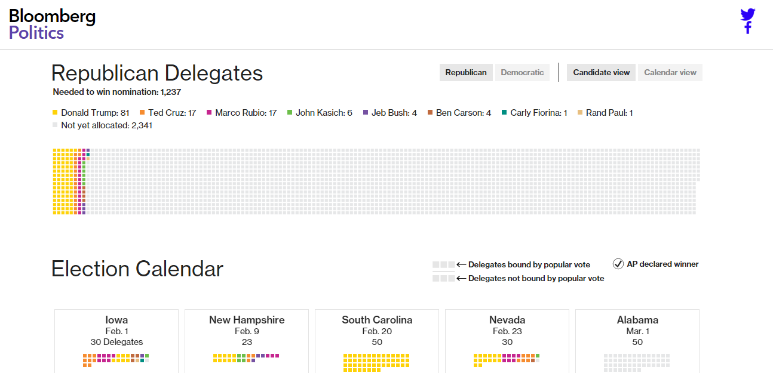The image size is (773, 373).
Task: Click the 'Not yet allocated' gray swatch
Action: tap(55, 125)
